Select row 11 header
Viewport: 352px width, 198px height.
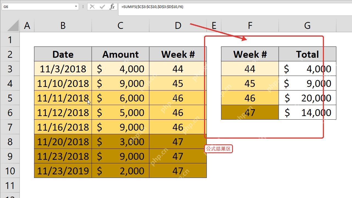(10, 185)
